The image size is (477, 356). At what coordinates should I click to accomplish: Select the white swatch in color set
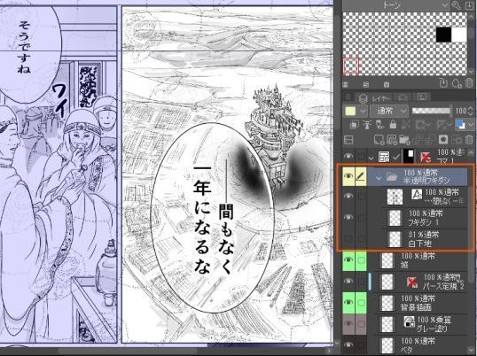458,35
